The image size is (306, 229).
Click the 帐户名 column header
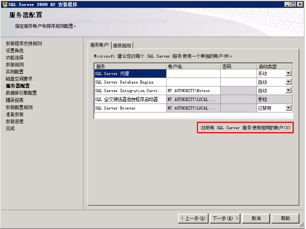pos(193,66)
